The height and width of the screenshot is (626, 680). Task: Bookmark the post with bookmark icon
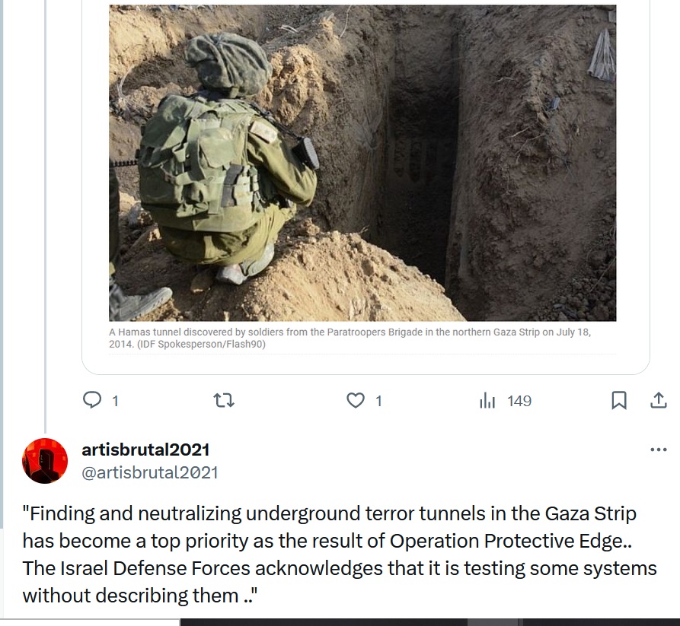(x=619, y=400)
